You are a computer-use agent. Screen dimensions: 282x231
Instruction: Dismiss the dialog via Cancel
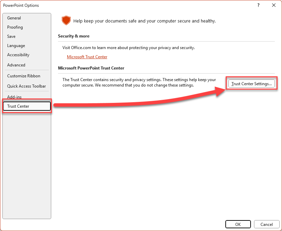click(267, 224)
